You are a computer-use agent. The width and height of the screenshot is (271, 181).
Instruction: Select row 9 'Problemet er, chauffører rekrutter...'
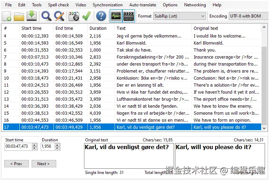click(132, 71)
